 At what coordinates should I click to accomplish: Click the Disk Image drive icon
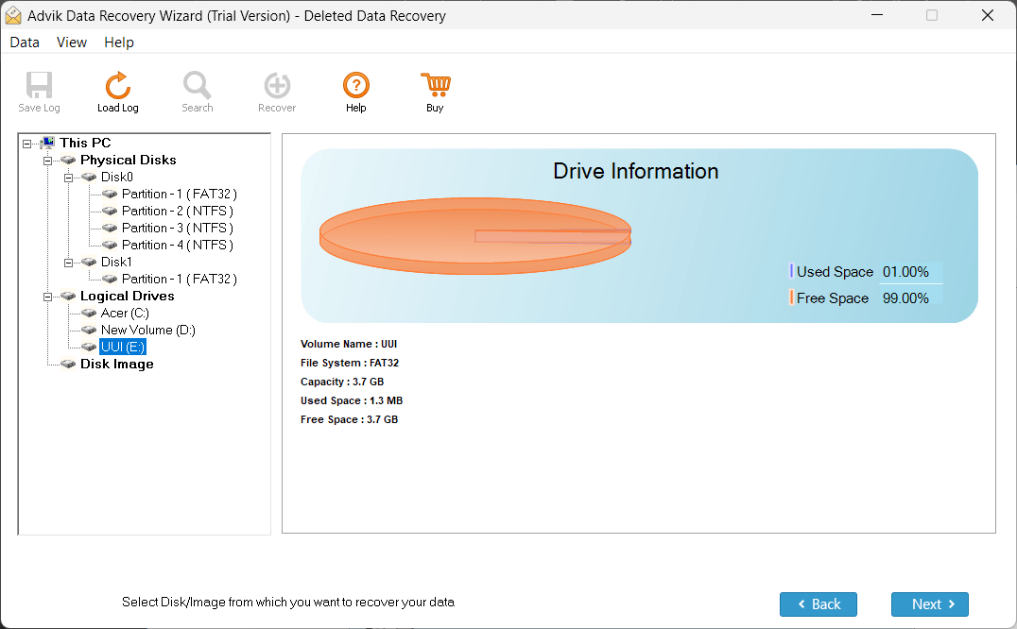(68, 364)
